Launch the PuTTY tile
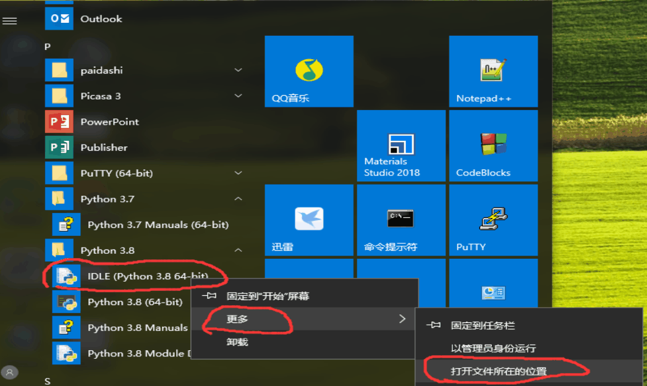This screenshot has height=386, width=647. click(x=494, y=220)
